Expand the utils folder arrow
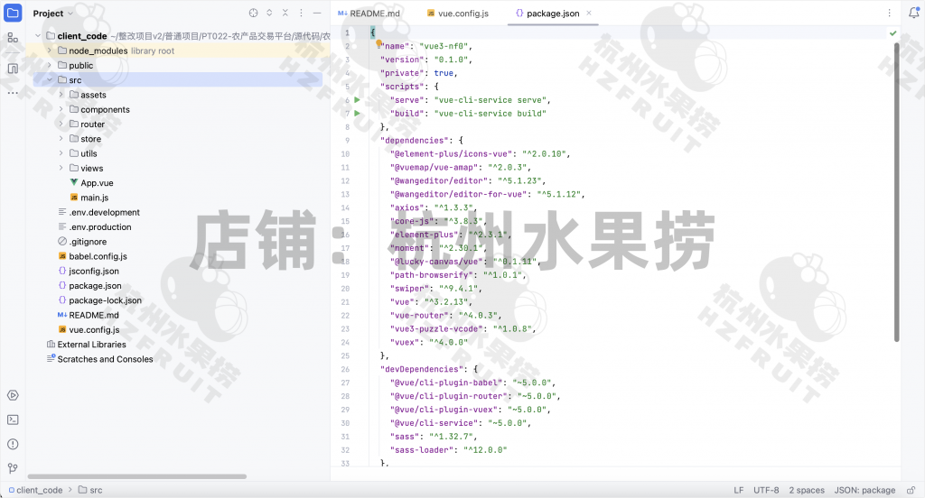Viewport: 925px width, 498px height. tap(61, 153)
